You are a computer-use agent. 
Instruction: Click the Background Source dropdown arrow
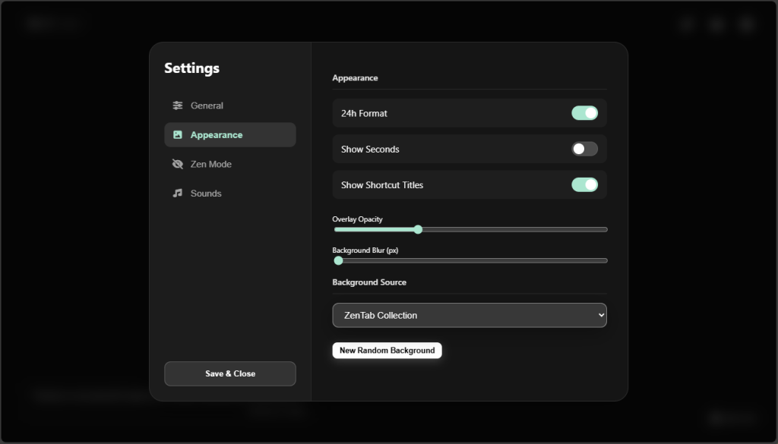tap(600, 315)
